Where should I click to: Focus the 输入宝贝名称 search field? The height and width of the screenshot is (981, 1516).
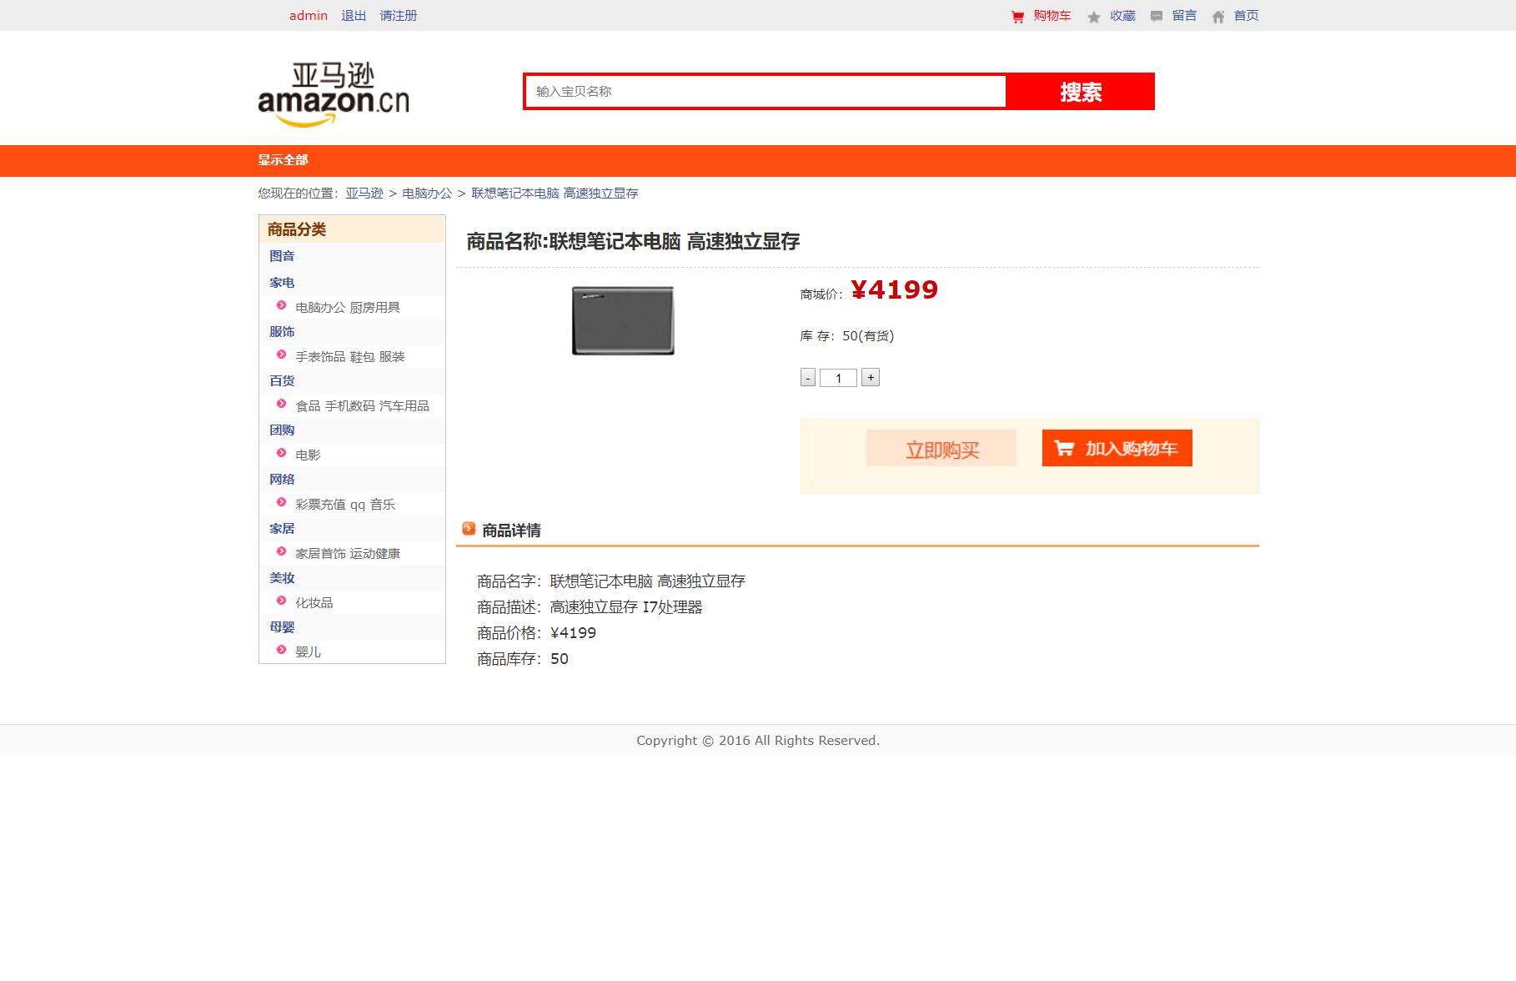pos(766,91)
